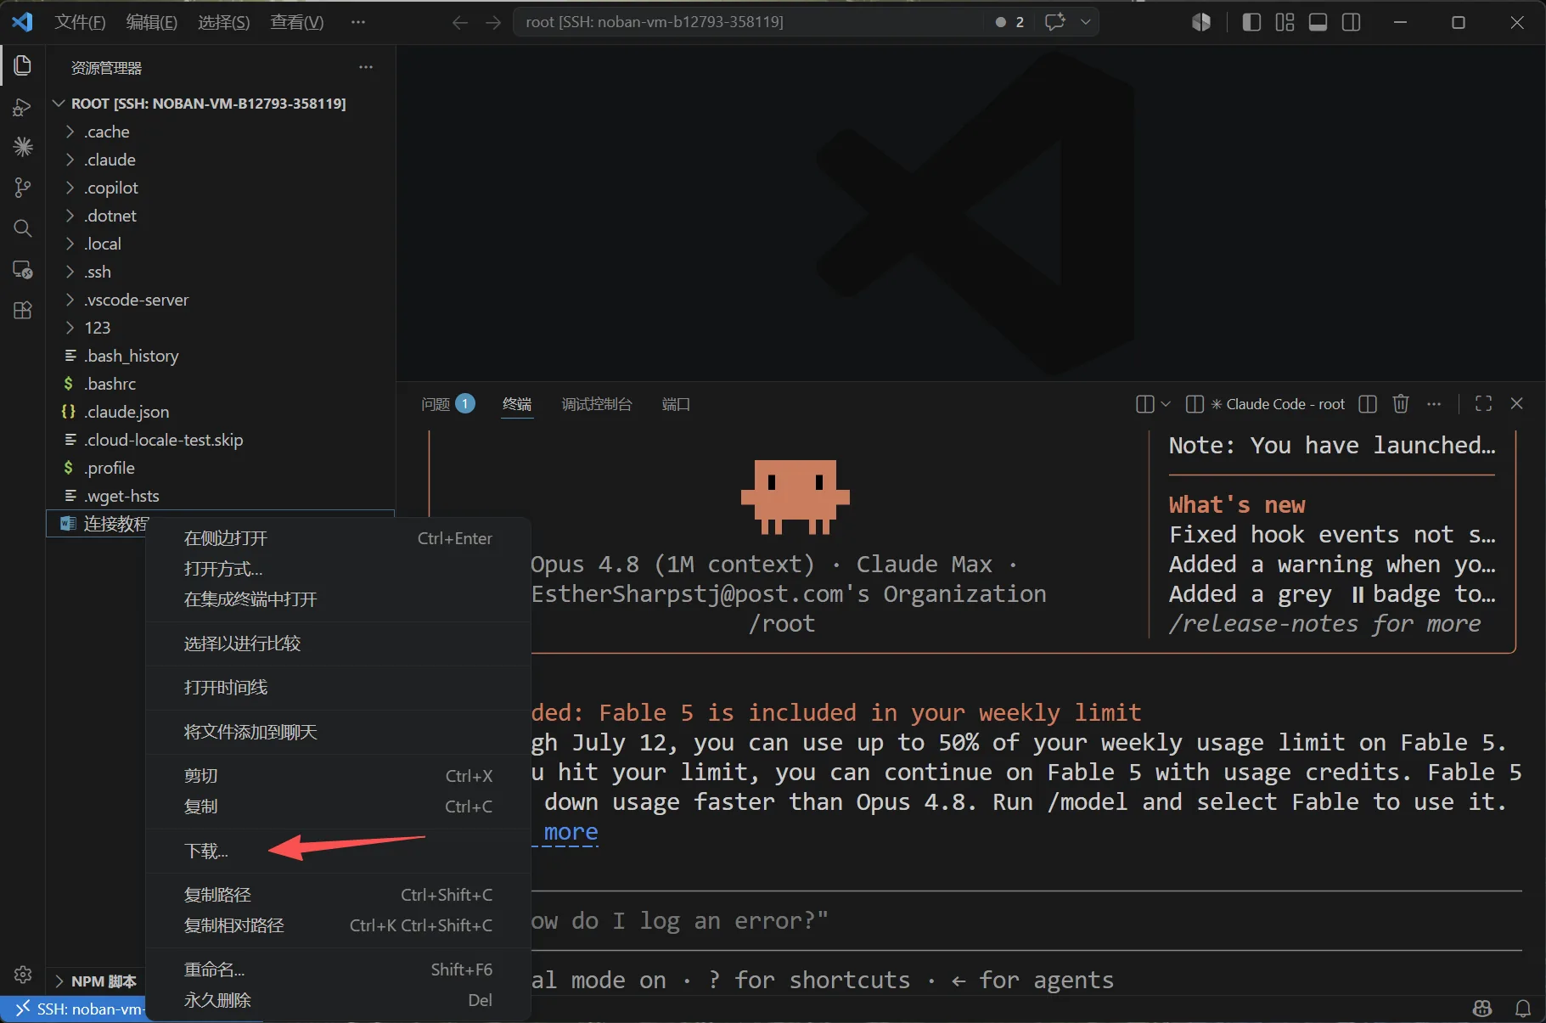The image size is (1546, 1023).
Task: Expand the .cache folder
Action: (x=221, y=132)
